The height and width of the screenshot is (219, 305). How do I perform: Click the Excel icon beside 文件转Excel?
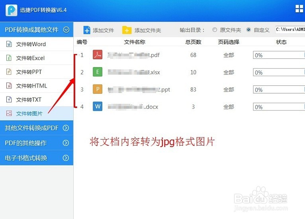[x=9, y=58]
